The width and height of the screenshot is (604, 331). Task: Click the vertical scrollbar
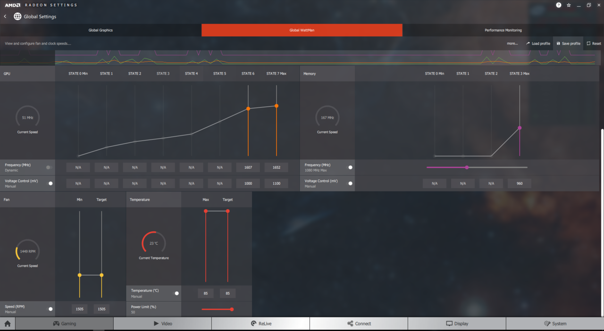(602, 222)
